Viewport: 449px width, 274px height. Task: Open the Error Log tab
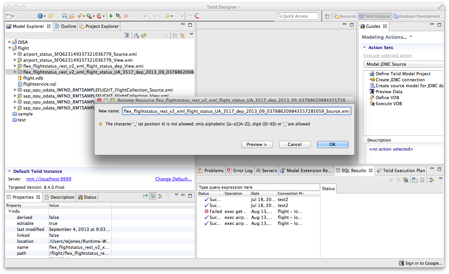240,171
